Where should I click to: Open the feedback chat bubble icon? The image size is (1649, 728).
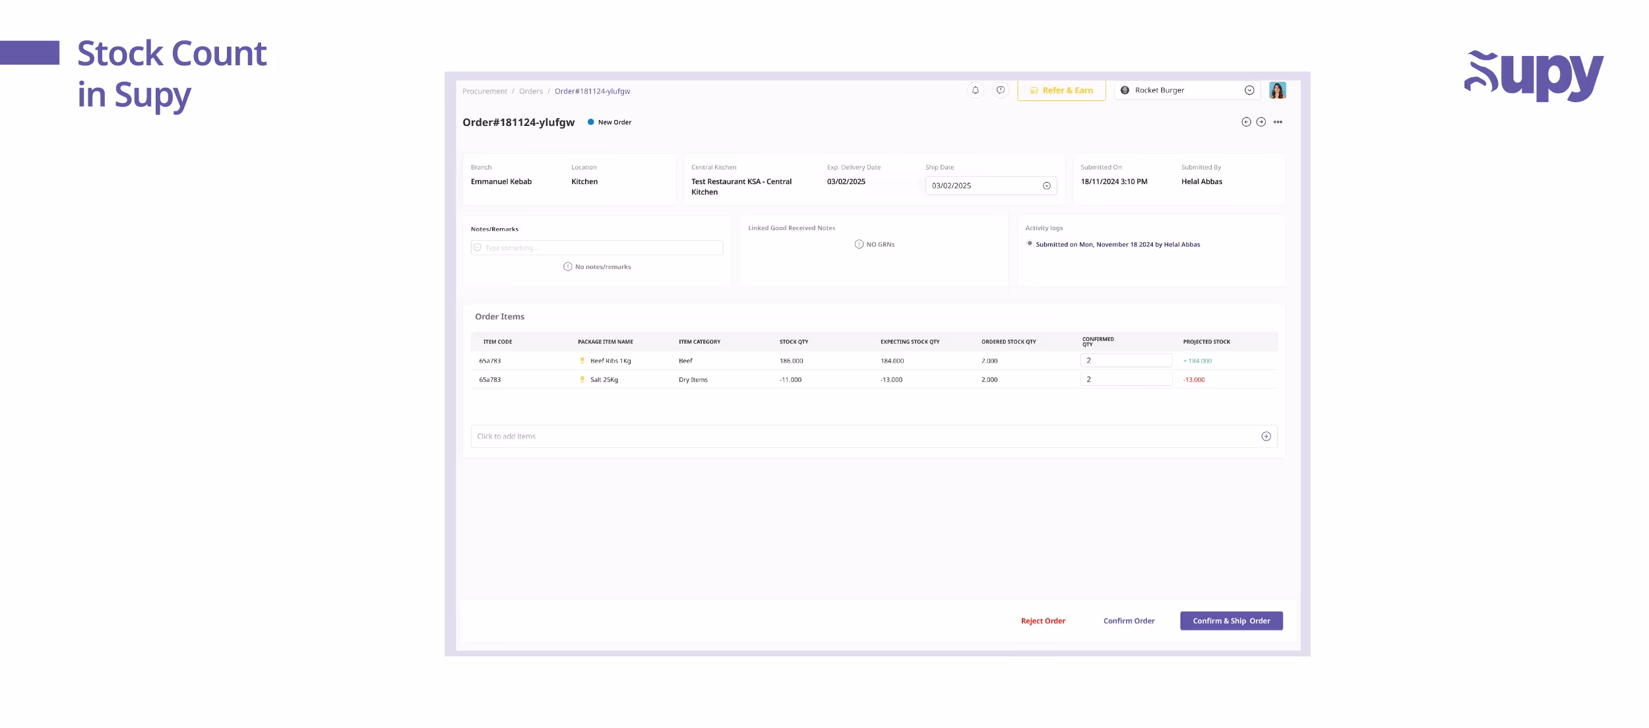[x=1000, y=90]
